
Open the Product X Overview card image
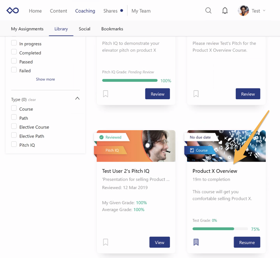pos(226,146)
